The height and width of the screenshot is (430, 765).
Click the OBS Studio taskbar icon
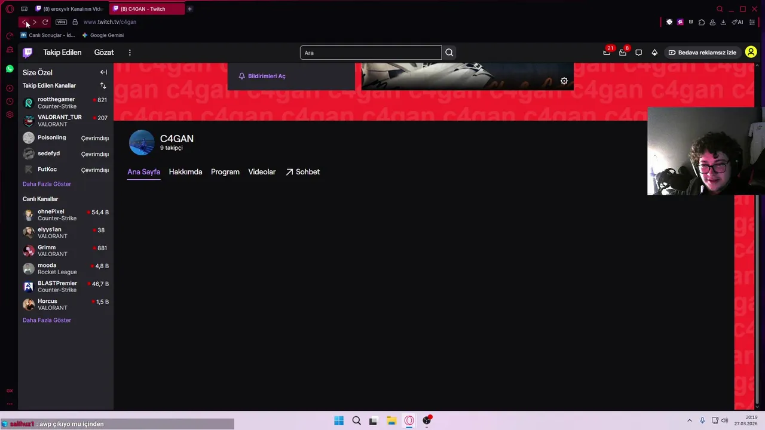coord(427,421)
